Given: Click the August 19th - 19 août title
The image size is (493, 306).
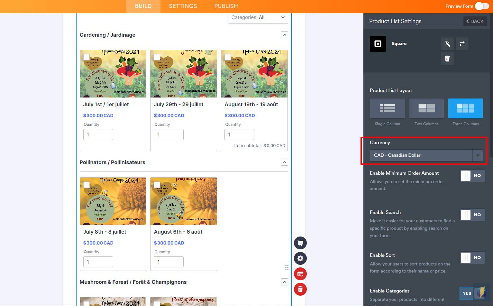Looking at the screenshot, I should 251,104.
